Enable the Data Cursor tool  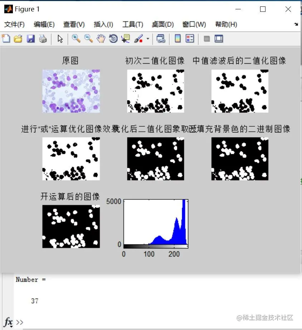pyautogui.click(x=126, y=39)
